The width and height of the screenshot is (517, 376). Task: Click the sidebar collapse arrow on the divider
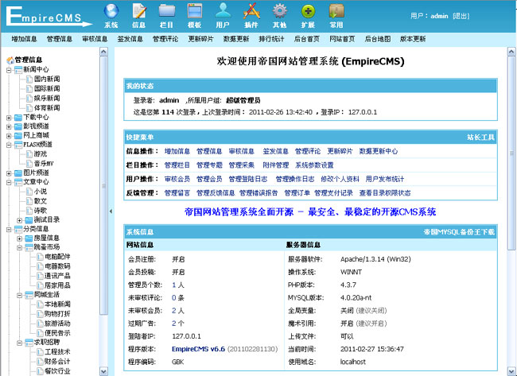pyautogui.click(x=111, y=211)
